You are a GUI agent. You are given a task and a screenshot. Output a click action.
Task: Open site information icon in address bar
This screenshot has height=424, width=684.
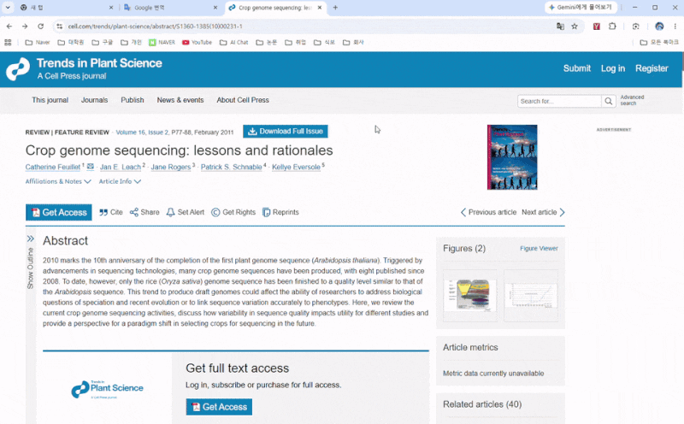[x=59, y=26]
